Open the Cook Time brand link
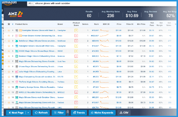 point(61,62)
